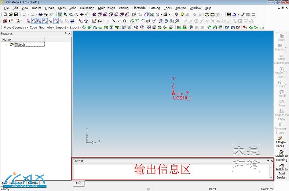Toggle the highlighted wireframe cube render mode

[x=147, y=14]
